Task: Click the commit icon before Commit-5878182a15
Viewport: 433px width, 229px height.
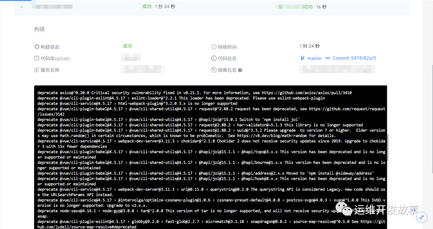Action: pyautogui.click(x=328, y=58)
